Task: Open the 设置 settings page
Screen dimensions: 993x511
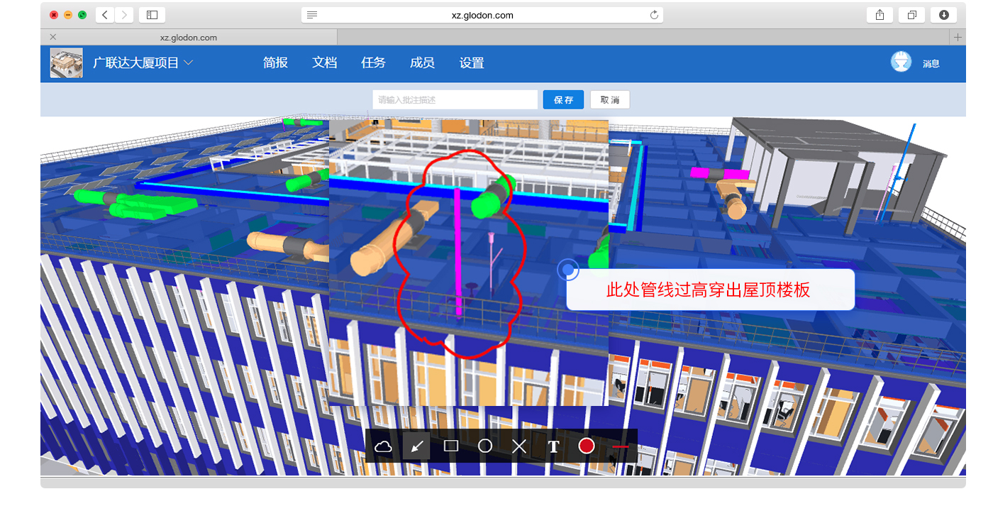Action: [472, 63]
